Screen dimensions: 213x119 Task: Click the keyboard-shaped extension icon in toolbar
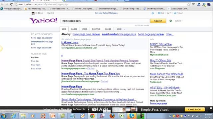pyautogui.click(x=194, y=4)
